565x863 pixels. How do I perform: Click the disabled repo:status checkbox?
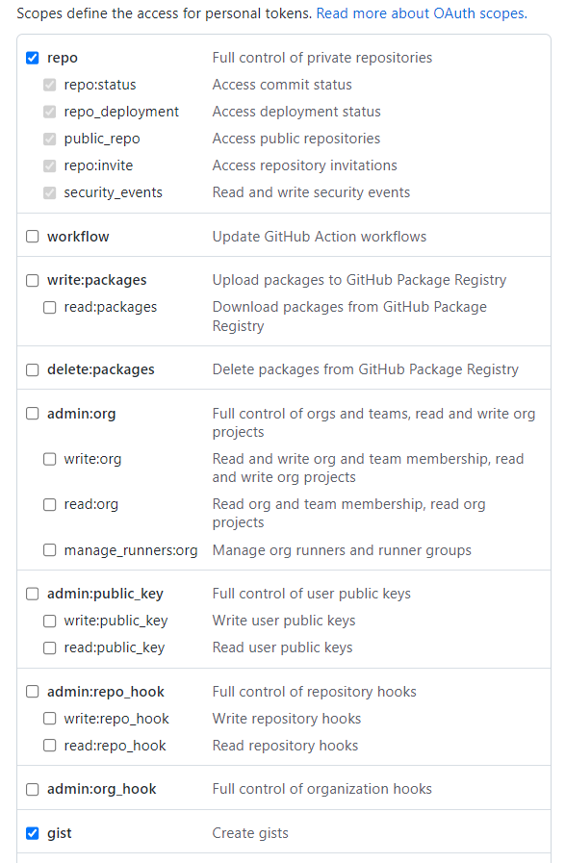[49, 85]
